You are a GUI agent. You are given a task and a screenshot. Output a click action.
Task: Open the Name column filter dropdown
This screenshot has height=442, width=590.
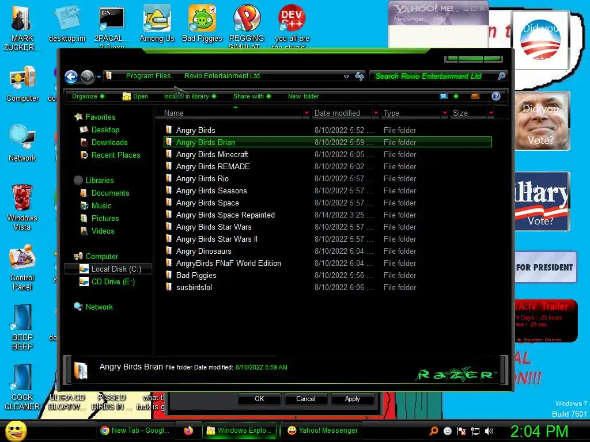pos(307,113)
